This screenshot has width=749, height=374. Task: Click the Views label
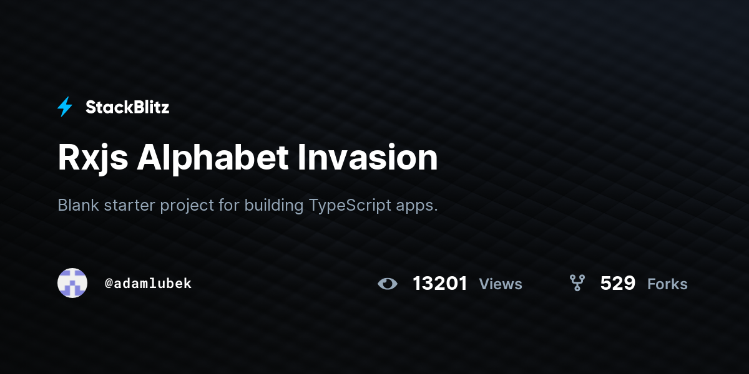coord(501,284)
